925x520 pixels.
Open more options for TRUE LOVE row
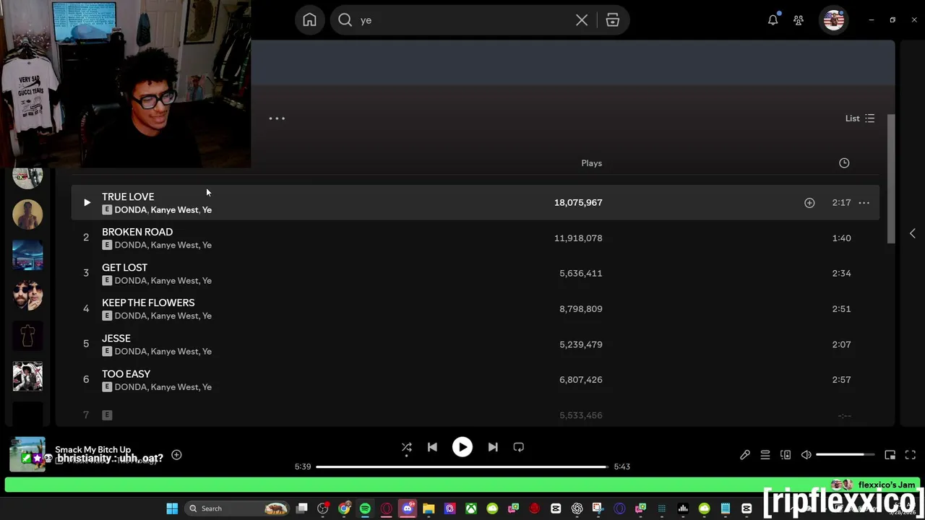pyautogui.click(x=864, y=203)
